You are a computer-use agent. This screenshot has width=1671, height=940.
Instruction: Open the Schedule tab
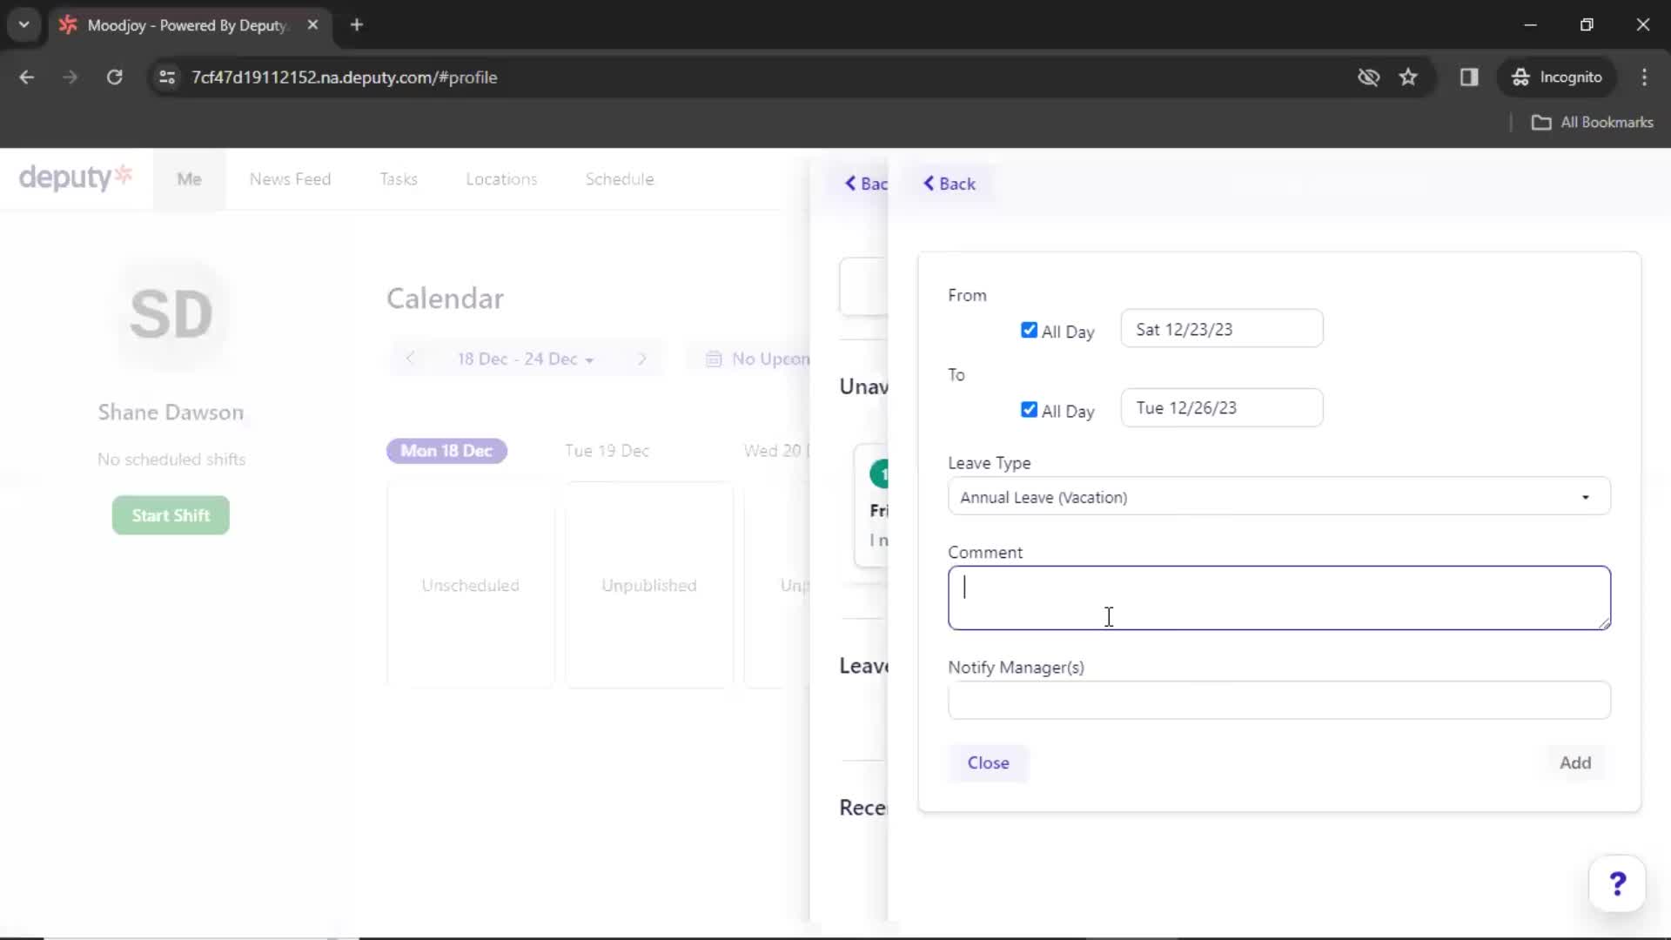[x=620, y=178]
